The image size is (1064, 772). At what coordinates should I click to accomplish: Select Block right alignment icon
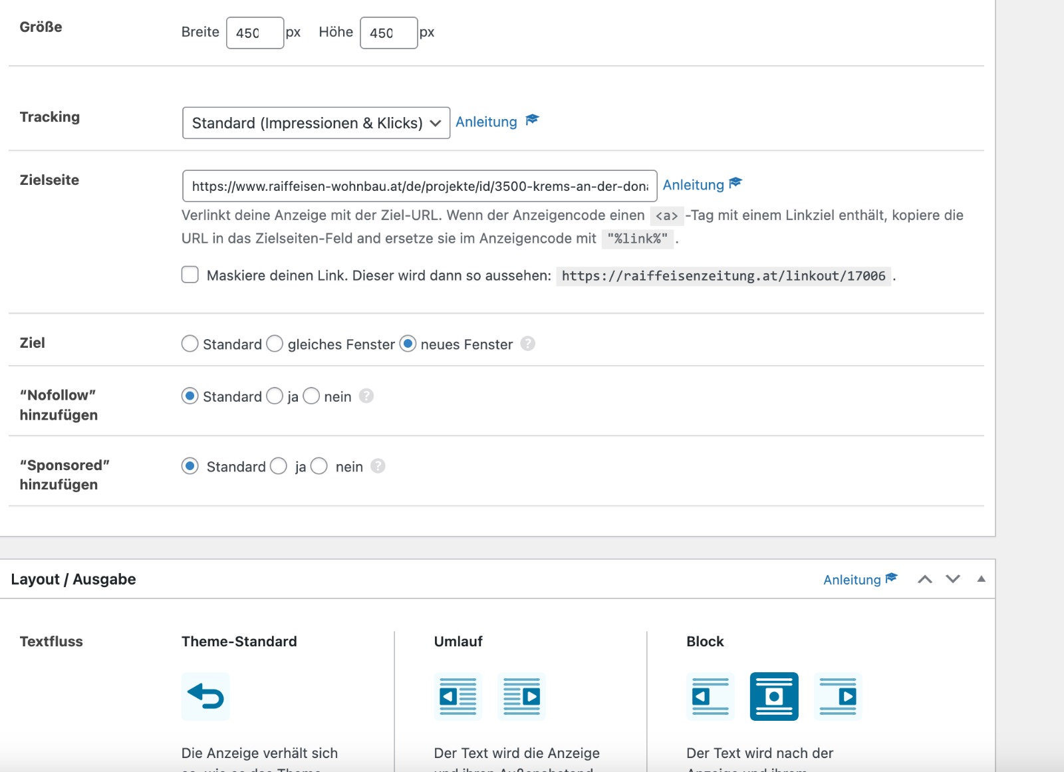[838, 696]
